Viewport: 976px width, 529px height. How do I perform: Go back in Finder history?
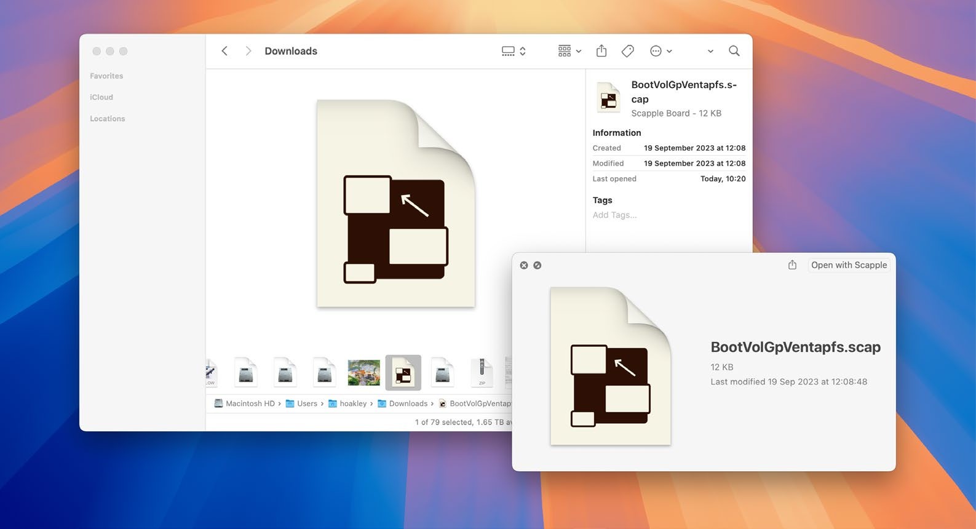coord(224,51)
